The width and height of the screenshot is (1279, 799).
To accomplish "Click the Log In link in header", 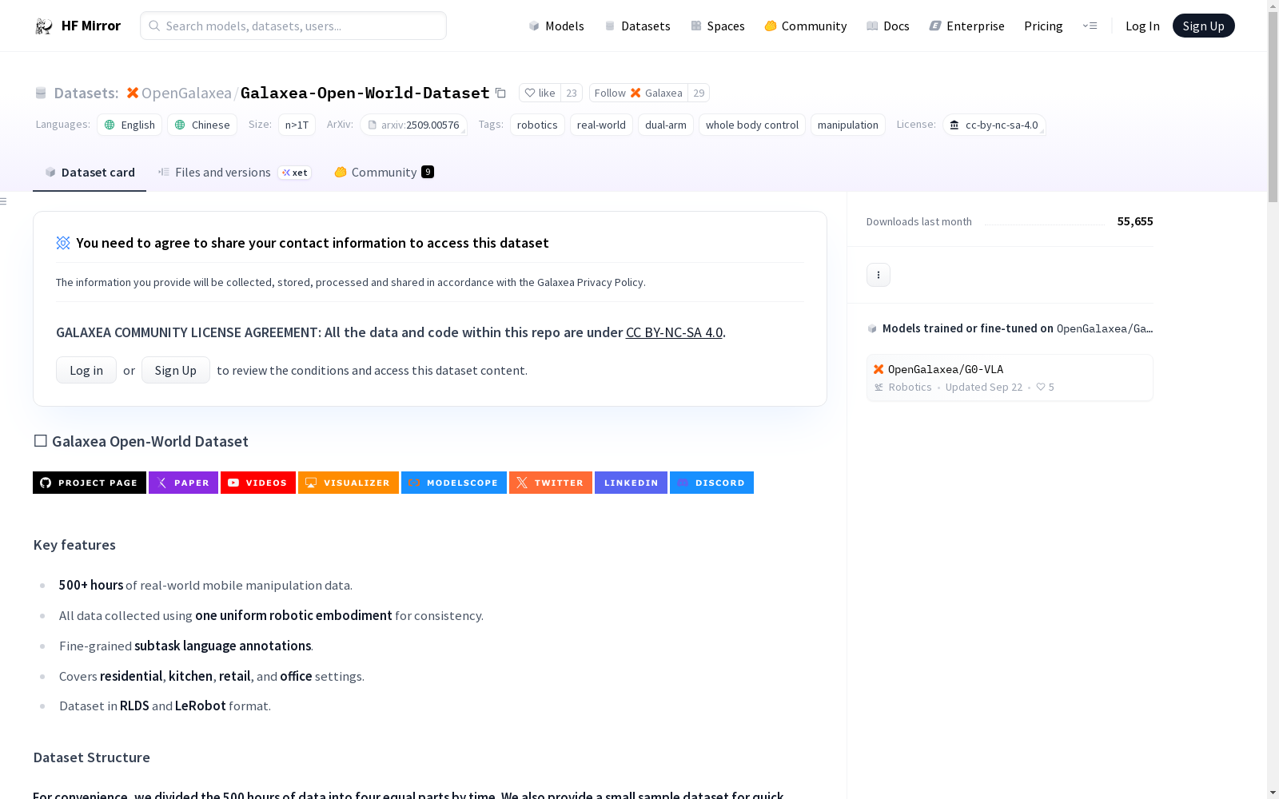I will [1142, 26].
